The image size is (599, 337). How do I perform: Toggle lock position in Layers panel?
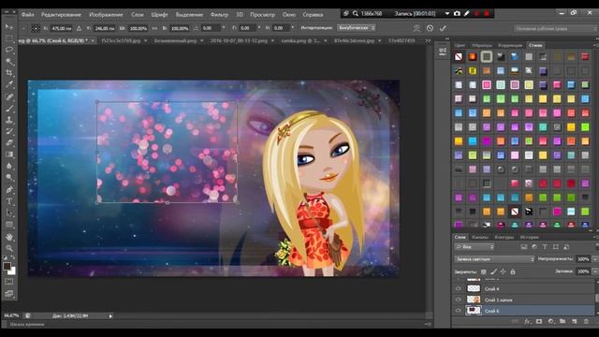click(504, 271)
